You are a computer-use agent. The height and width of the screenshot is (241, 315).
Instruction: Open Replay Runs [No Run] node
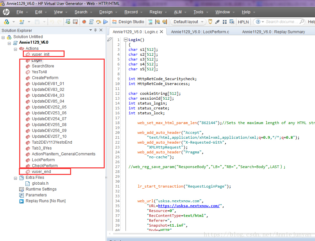coord(46,201)
